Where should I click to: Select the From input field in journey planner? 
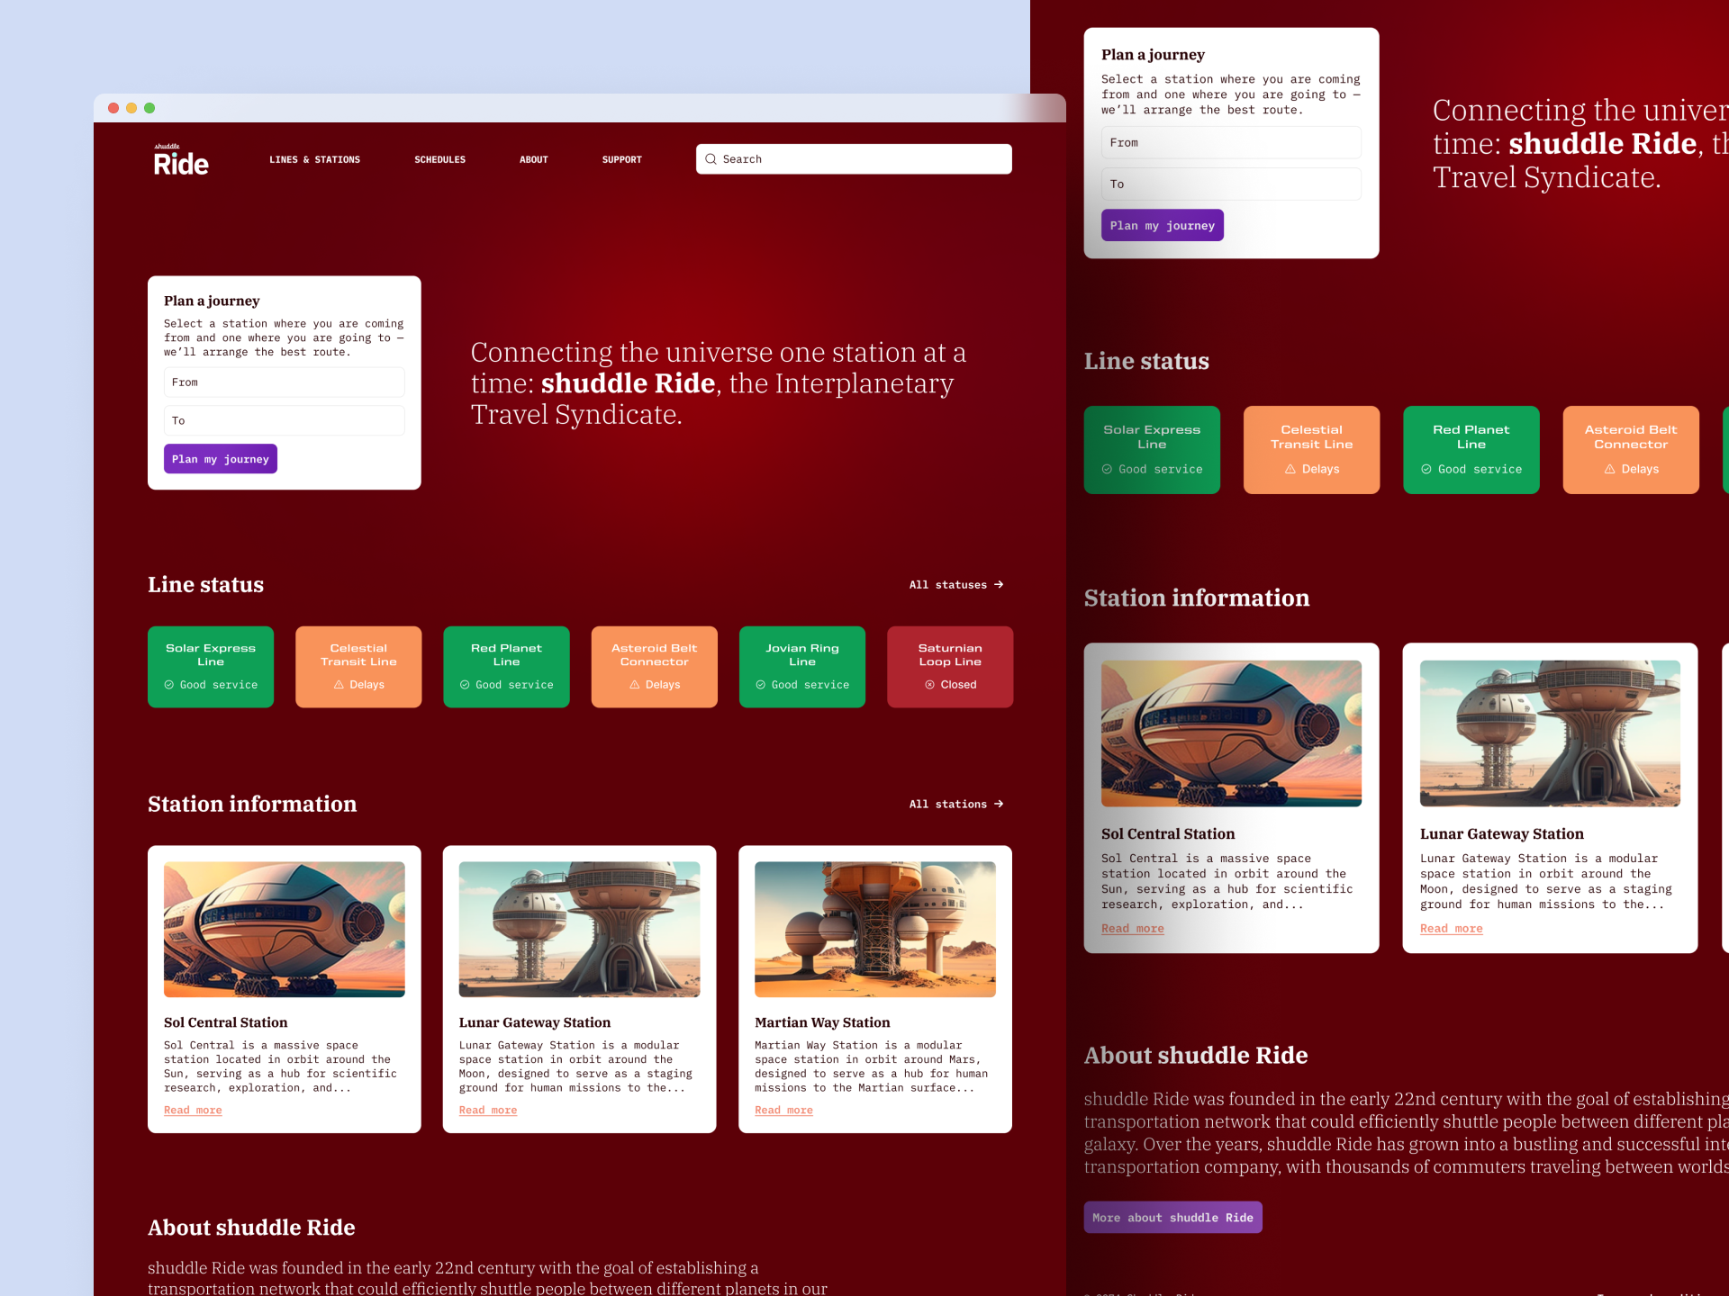pos(283,382)
